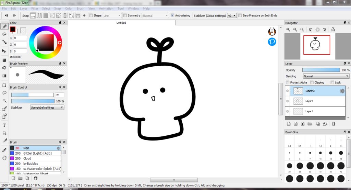Check the Clipping option
Image resolution: width=351 pixels, height=190 pixels.
click(312, 82)
